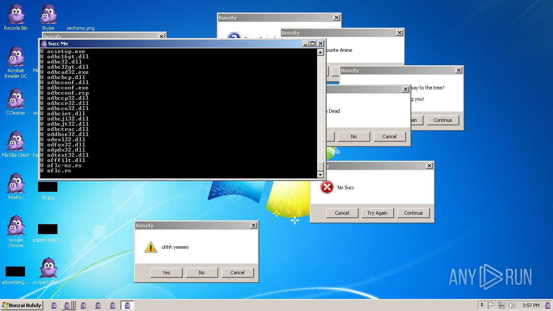Screen dimensions: 553x311
Task: Show hidden system tray icons
Action: pos(482,305)
